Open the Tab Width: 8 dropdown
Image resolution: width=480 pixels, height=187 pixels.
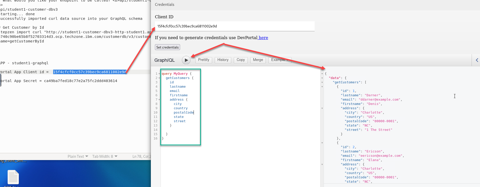pyautogui.click(x=105, y=157)
